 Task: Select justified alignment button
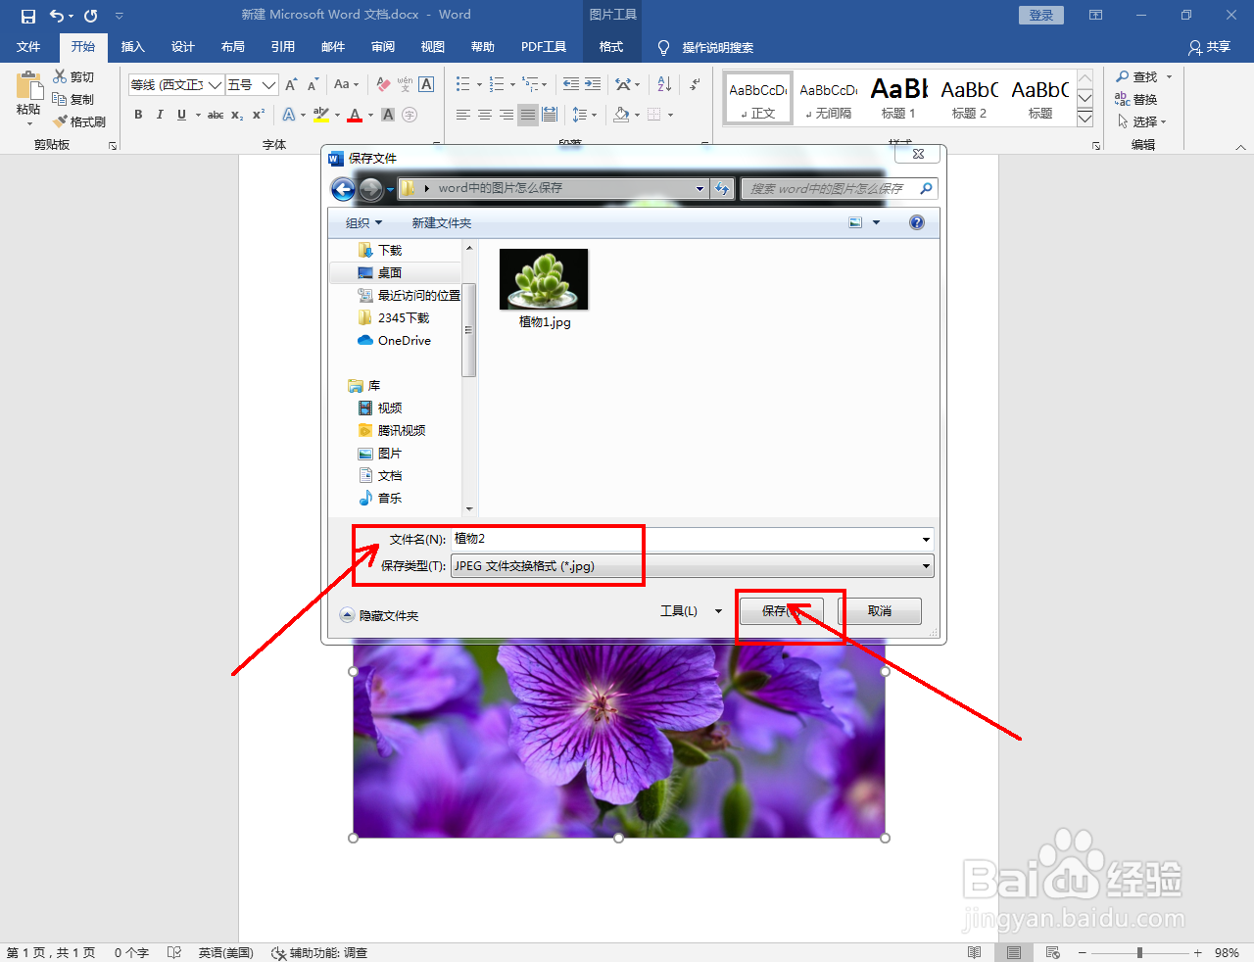pyautogui.click(x=528, y=115)
